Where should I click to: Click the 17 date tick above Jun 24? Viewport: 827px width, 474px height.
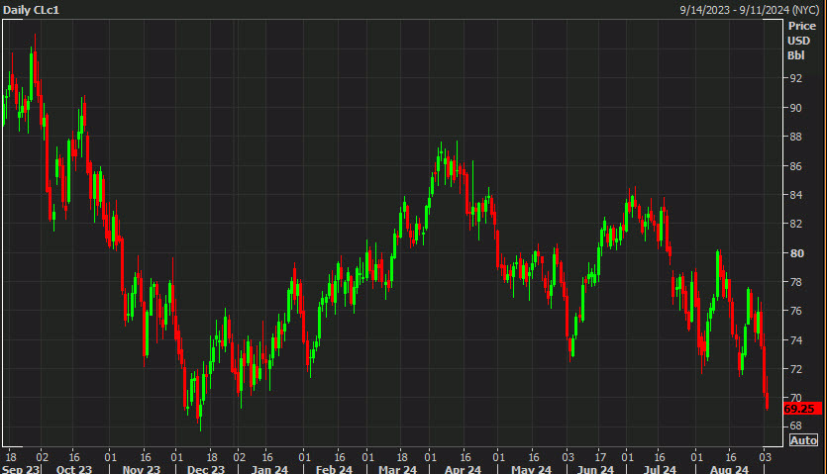600,457
